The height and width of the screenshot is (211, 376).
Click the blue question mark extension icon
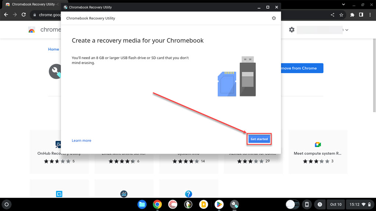[188, 194]
